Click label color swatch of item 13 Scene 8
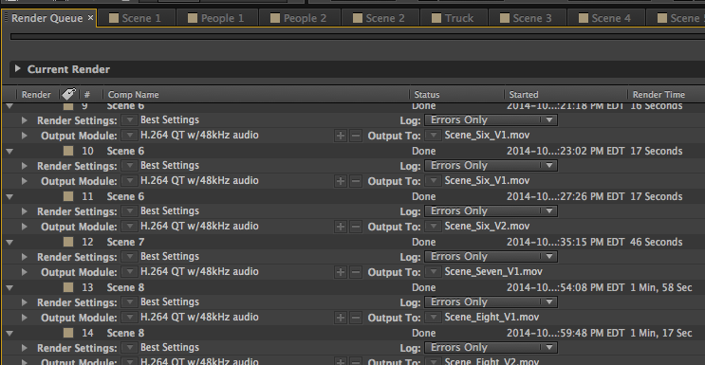This screenshot has width=705, height=365. tap(68, 287)
